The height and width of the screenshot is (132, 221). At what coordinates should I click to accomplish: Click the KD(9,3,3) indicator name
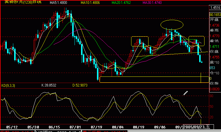pyautogui.click(x=8, y=85)
